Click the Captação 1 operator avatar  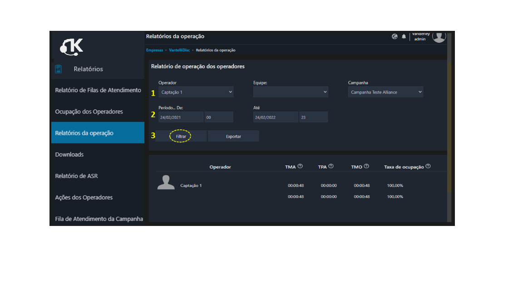(x=166, y=182)
